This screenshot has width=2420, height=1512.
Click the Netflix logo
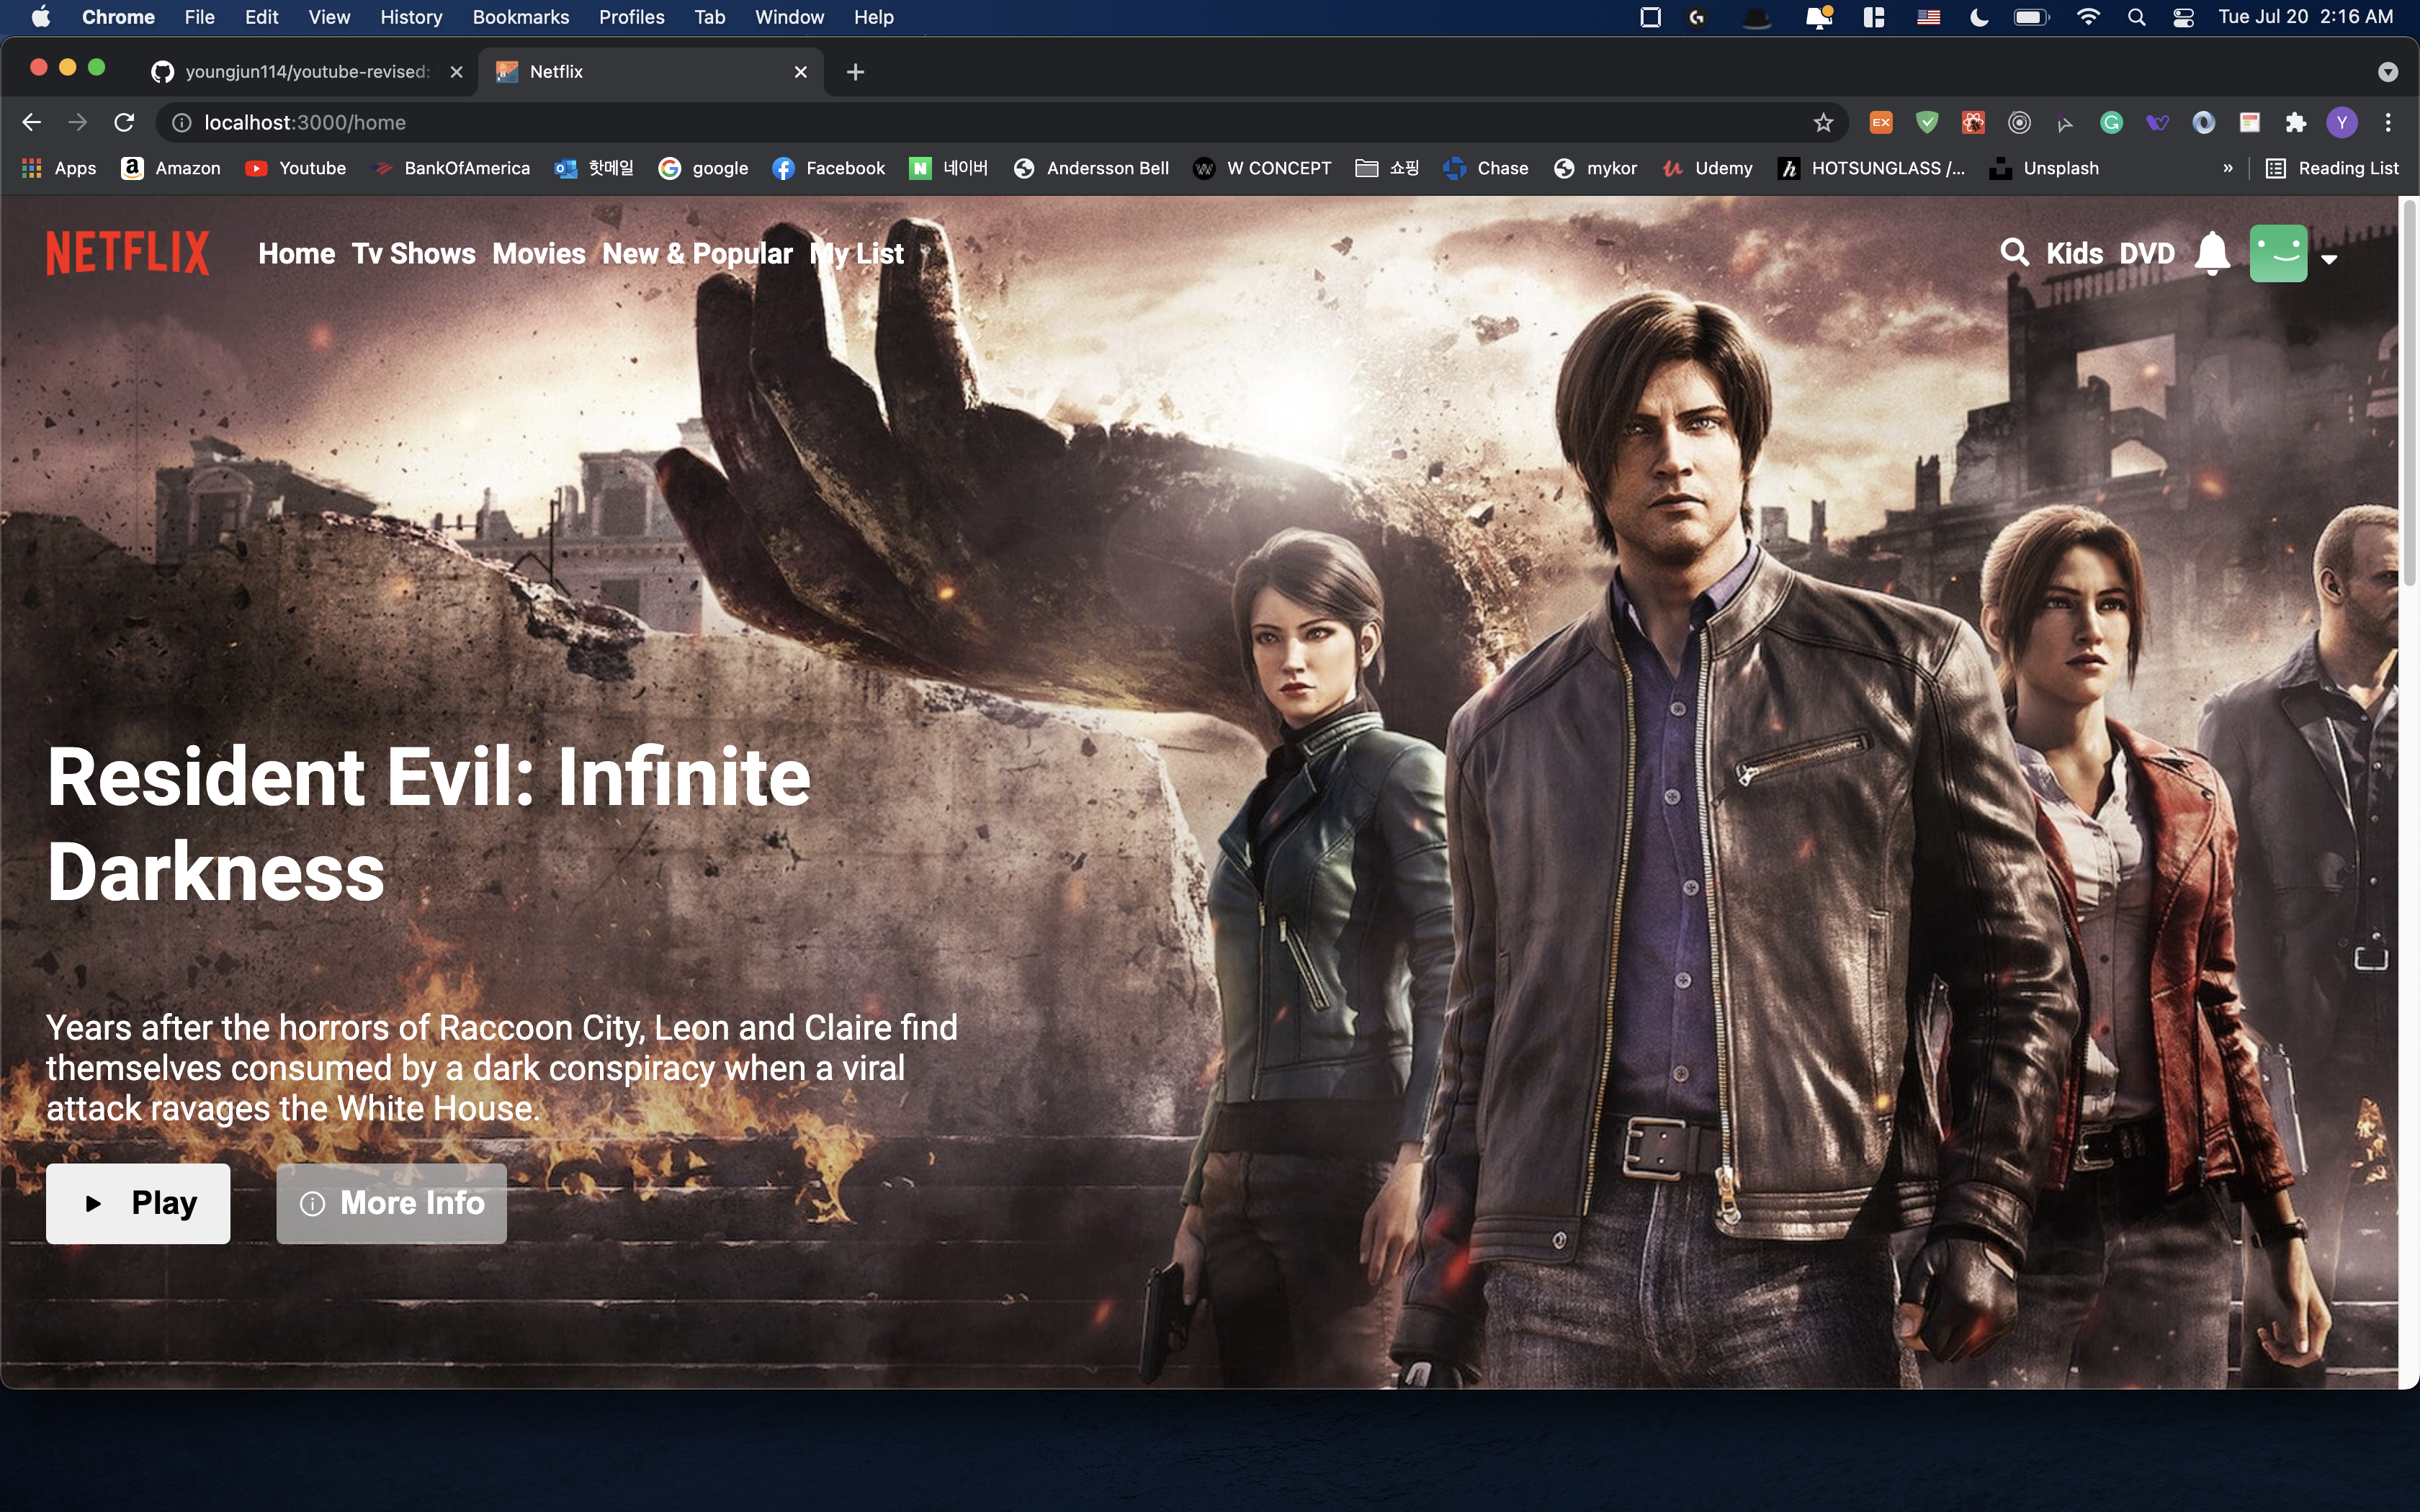[128, 253]
